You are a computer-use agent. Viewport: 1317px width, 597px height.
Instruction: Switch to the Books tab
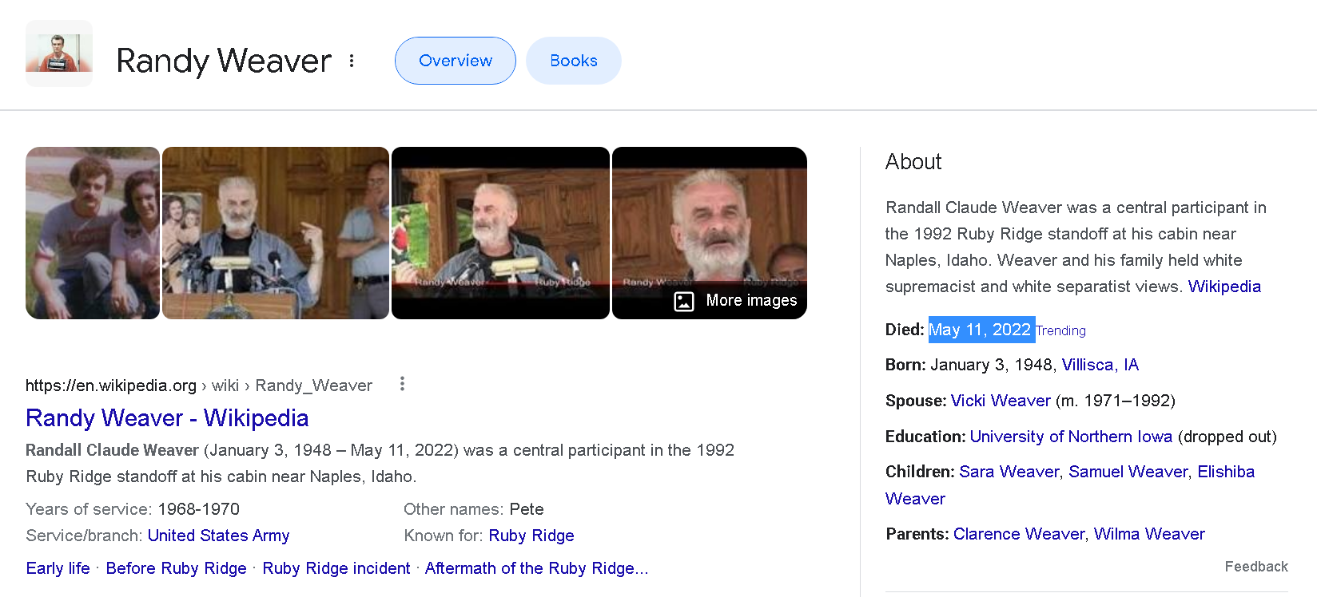tap(574, 61)
